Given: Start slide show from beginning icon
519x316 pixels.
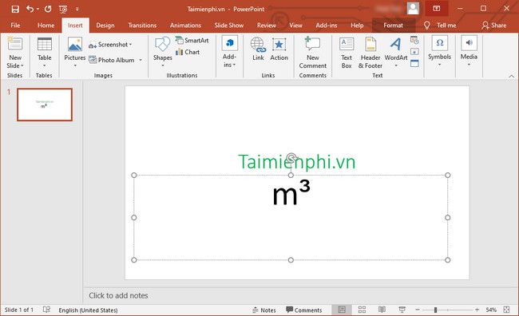Looking at the screenshot, I should point(63,10).
